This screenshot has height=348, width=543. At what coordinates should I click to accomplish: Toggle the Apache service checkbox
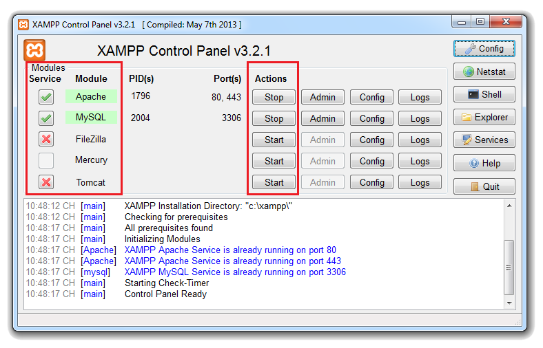click(x=46, y=98)
